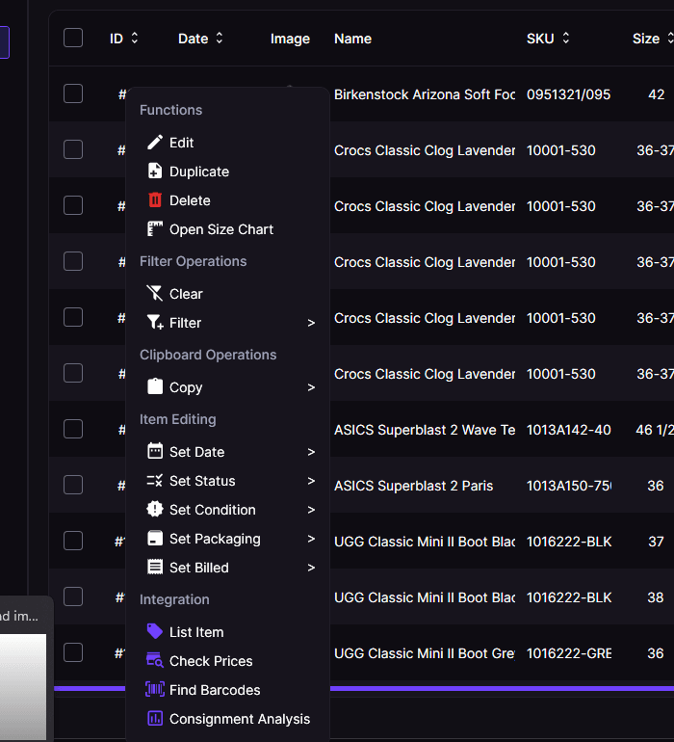Sort table by ID column arrows
The image size is (674, 742).
pos(135,39)
